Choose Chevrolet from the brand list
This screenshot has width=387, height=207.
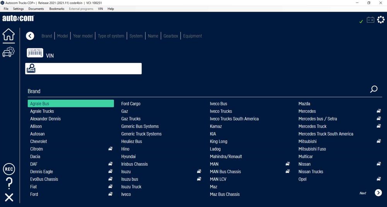coord(38,141)
